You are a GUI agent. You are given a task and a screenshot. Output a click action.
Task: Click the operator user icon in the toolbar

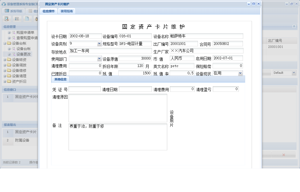click(x=37, y=19)
